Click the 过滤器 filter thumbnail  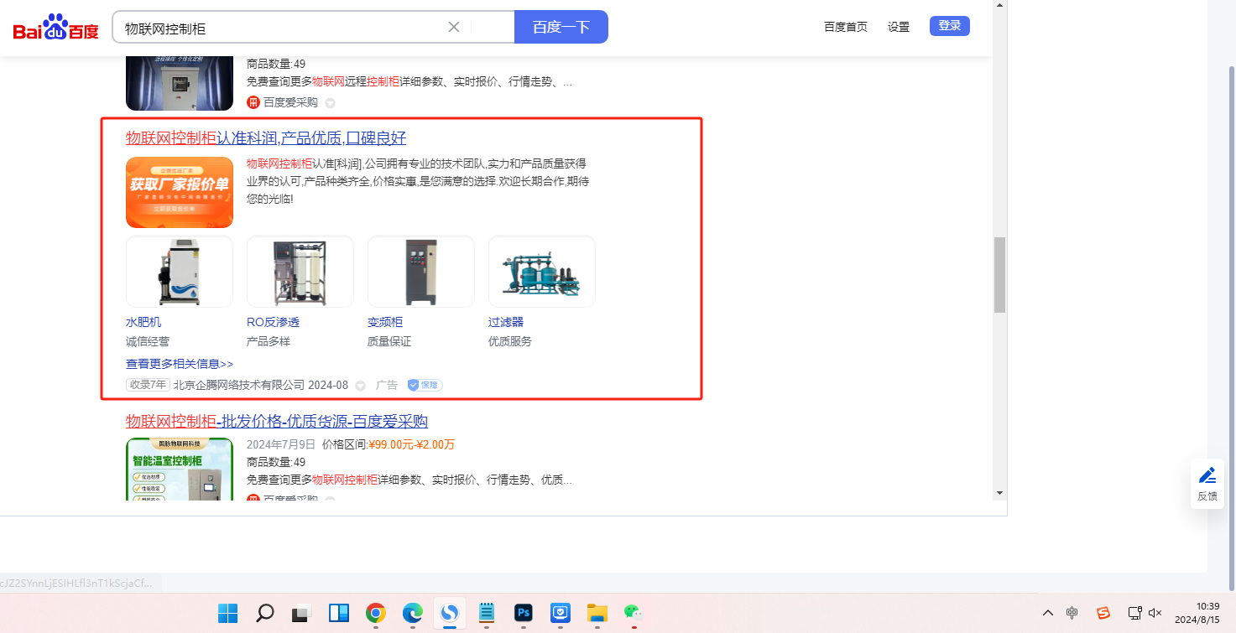tap(542, 272)
